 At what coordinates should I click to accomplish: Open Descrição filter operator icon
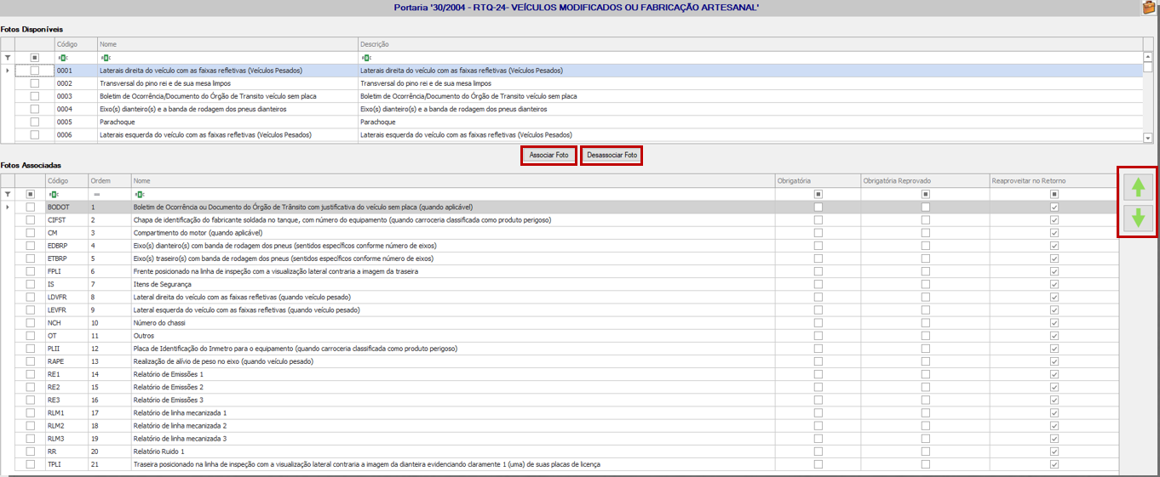coord(365,58)
